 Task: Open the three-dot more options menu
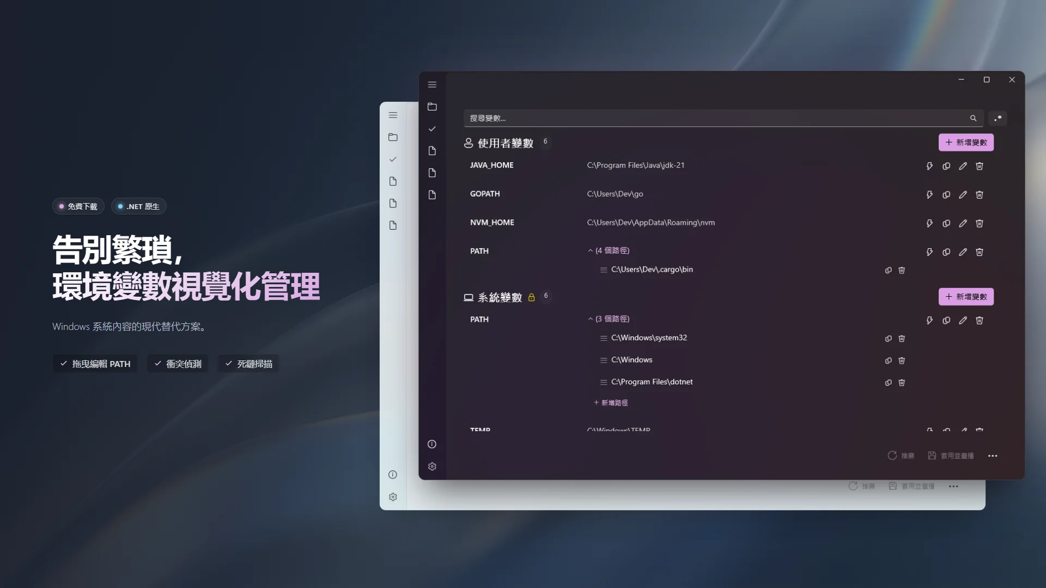(x=993, y=456)
